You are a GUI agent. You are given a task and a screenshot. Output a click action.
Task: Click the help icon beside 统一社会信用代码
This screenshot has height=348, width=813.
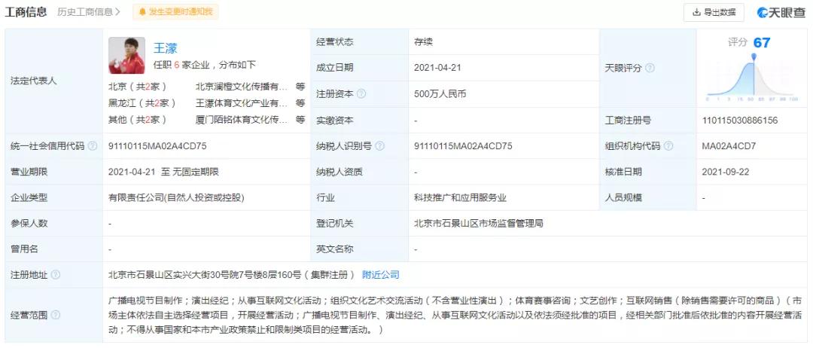pos(93,145)
